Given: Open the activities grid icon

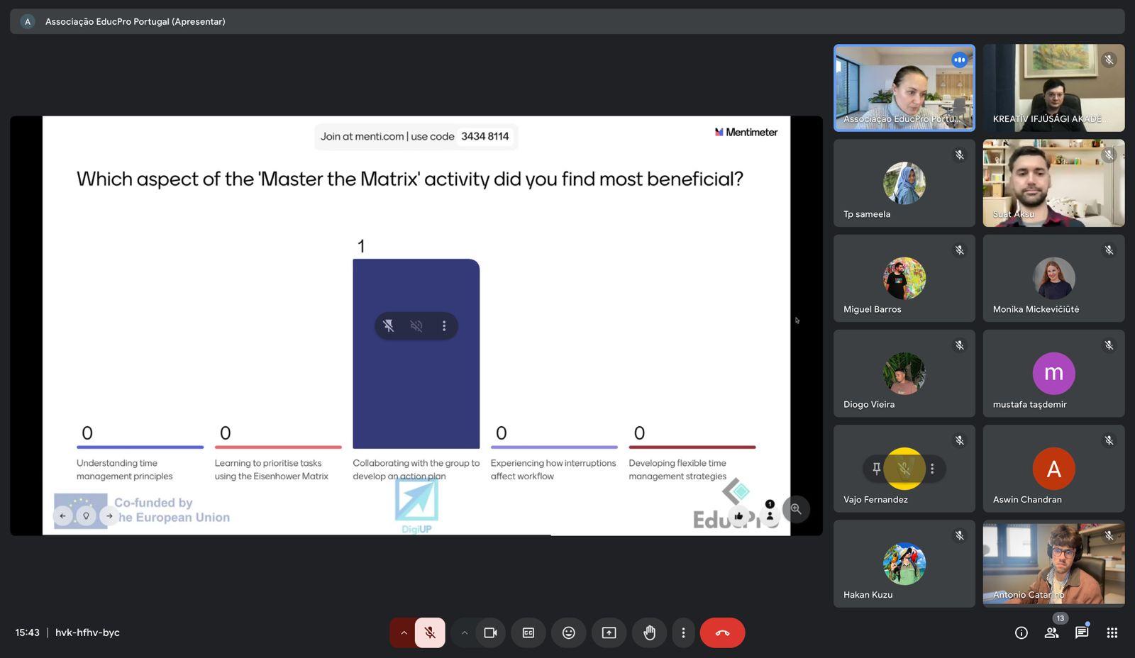Looking at the screenshot, I should point(1112,632).
